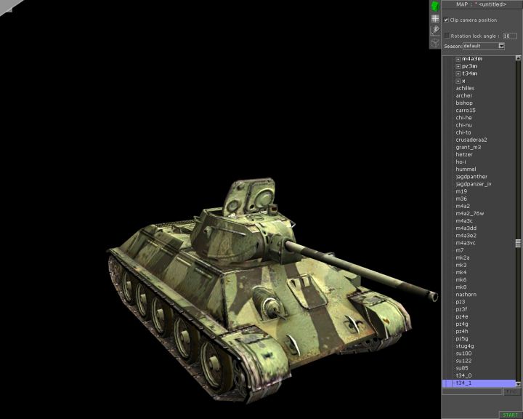Open the Season dropdown
This screenshot has width=523, height=419.
(x=501, y=46)
